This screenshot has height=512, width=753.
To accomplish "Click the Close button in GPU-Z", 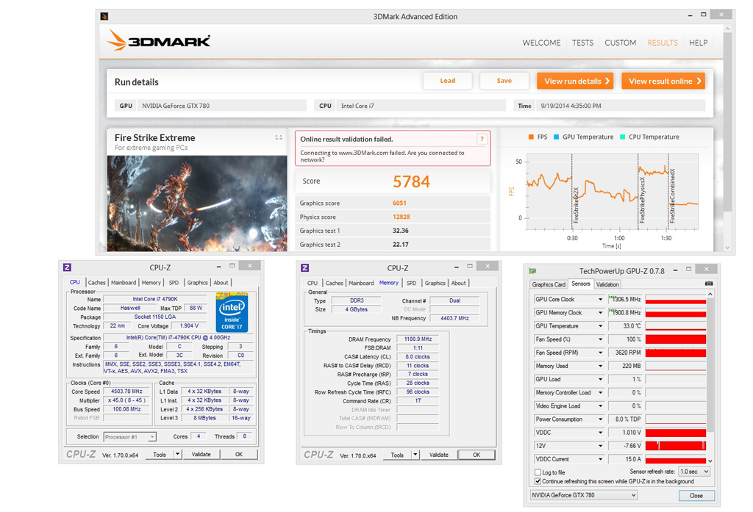I will (x=696, y=496).
